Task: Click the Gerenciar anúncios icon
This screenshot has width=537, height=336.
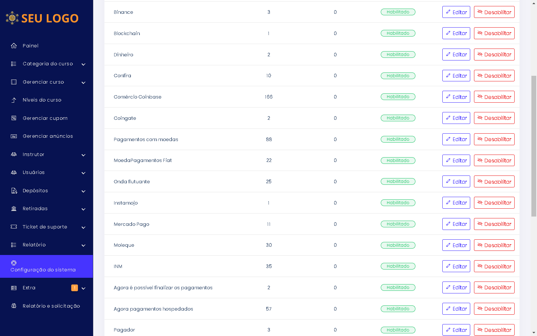Action: (14, 136)
